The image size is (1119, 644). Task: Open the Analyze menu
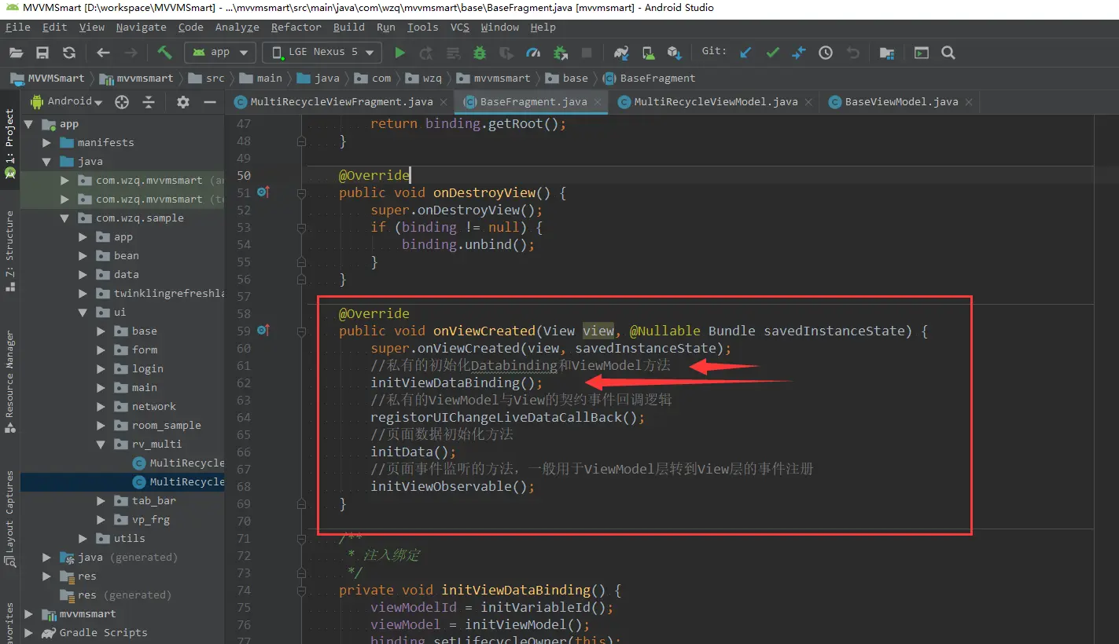(x=237, y=27)
